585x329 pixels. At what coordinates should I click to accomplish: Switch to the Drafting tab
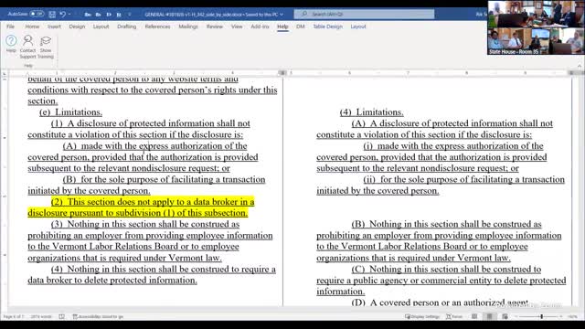coord(126,27)
